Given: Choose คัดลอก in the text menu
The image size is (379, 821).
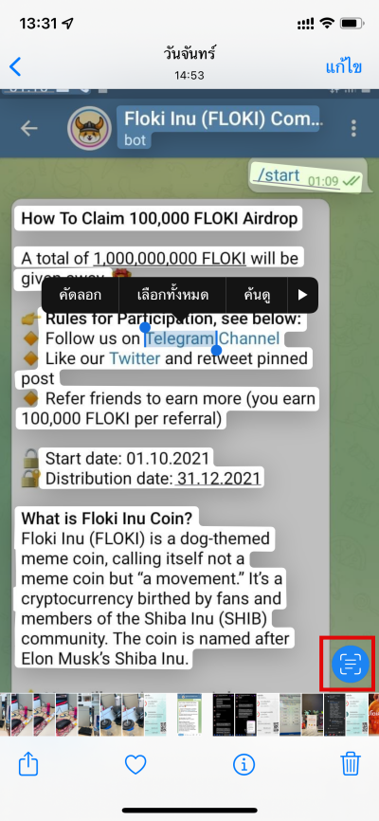Looking at the screenshot, I should 81,295.
